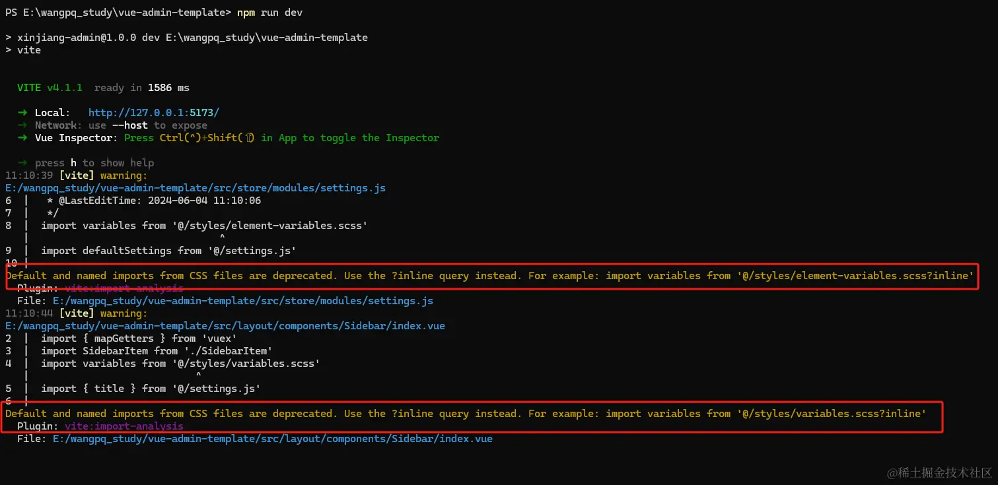The height and width of the screenshot is (485, 998).
Task: Click the 'xinjiang-admin@1.0.0 dev' script line
Action: (186, 38)
